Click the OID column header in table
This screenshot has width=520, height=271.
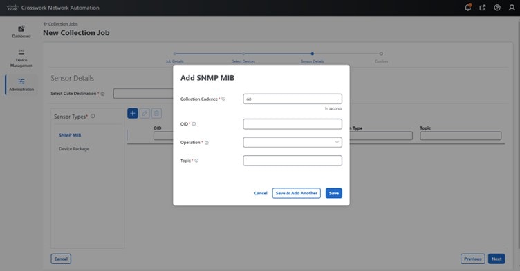(x=157, y=128)
